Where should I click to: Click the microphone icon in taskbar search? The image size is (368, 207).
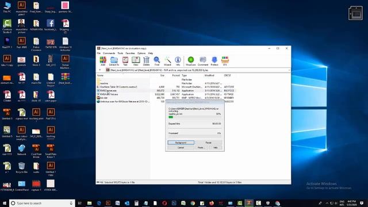point(71,203)
